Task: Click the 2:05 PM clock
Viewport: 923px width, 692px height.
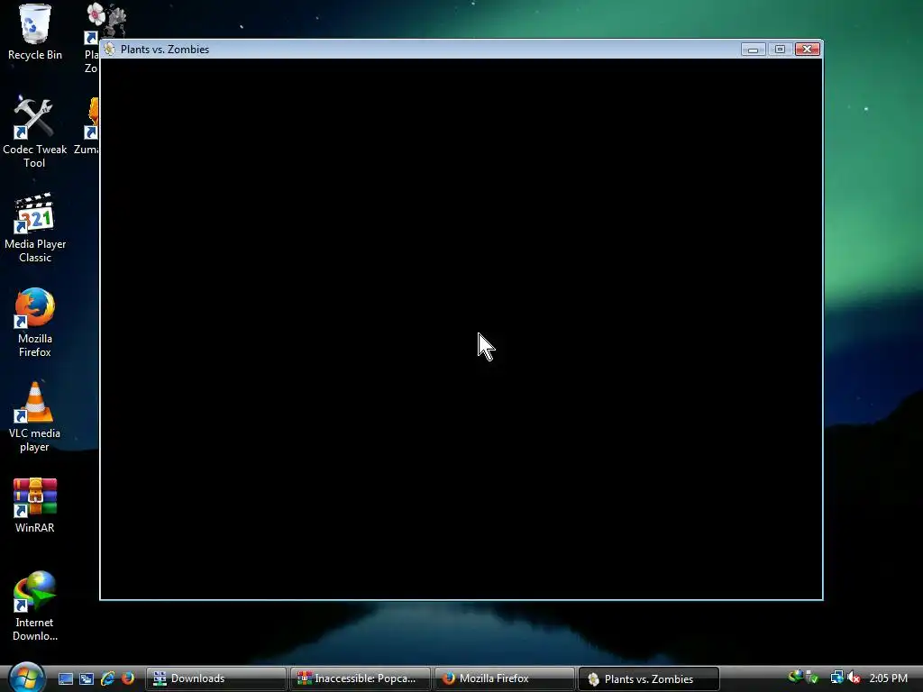Action: point(888,678)
